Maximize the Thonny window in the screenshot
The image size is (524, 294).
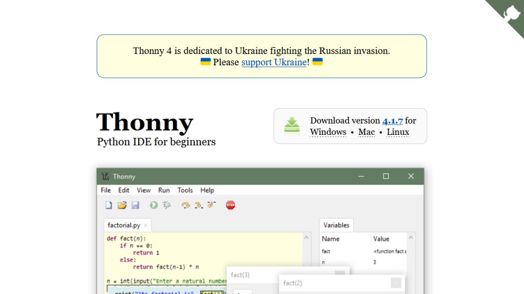point(386,176)
